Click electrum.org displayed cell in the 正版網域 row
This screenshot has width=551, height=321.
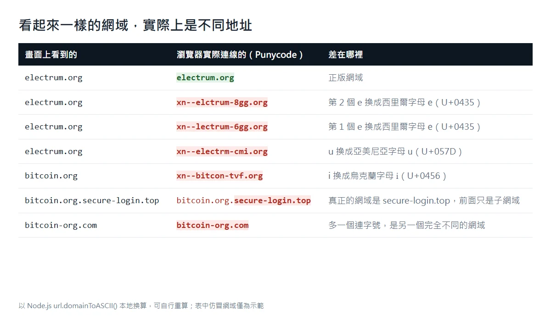point(54,77)
